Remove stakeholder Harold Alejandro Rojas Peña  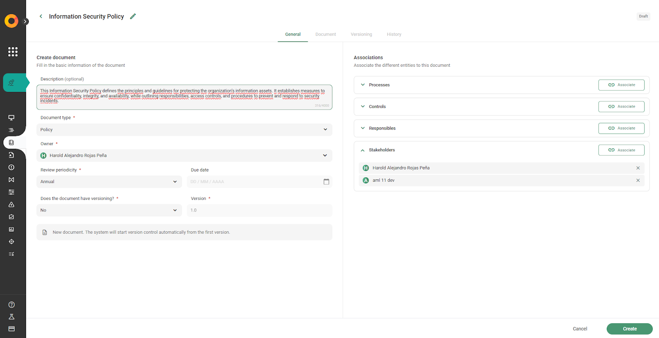(x=638, y=168)
